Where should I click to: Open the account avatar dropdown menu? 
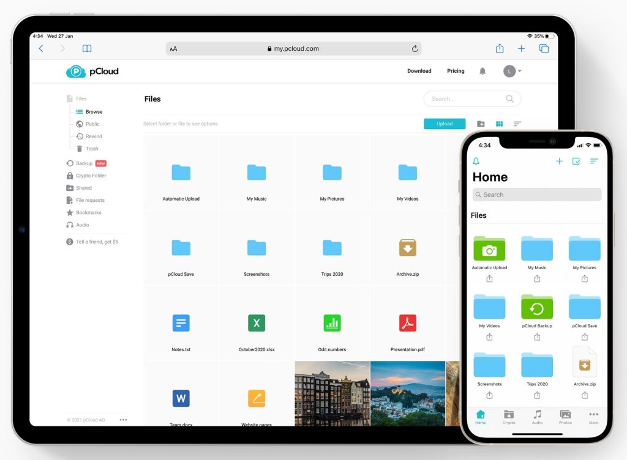[x=512, y=72]
